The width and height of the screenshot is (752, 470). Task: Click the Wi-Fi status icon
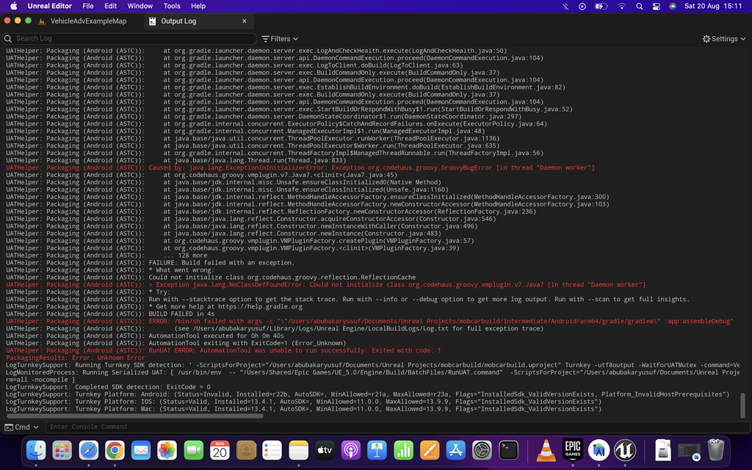[621, 6]
